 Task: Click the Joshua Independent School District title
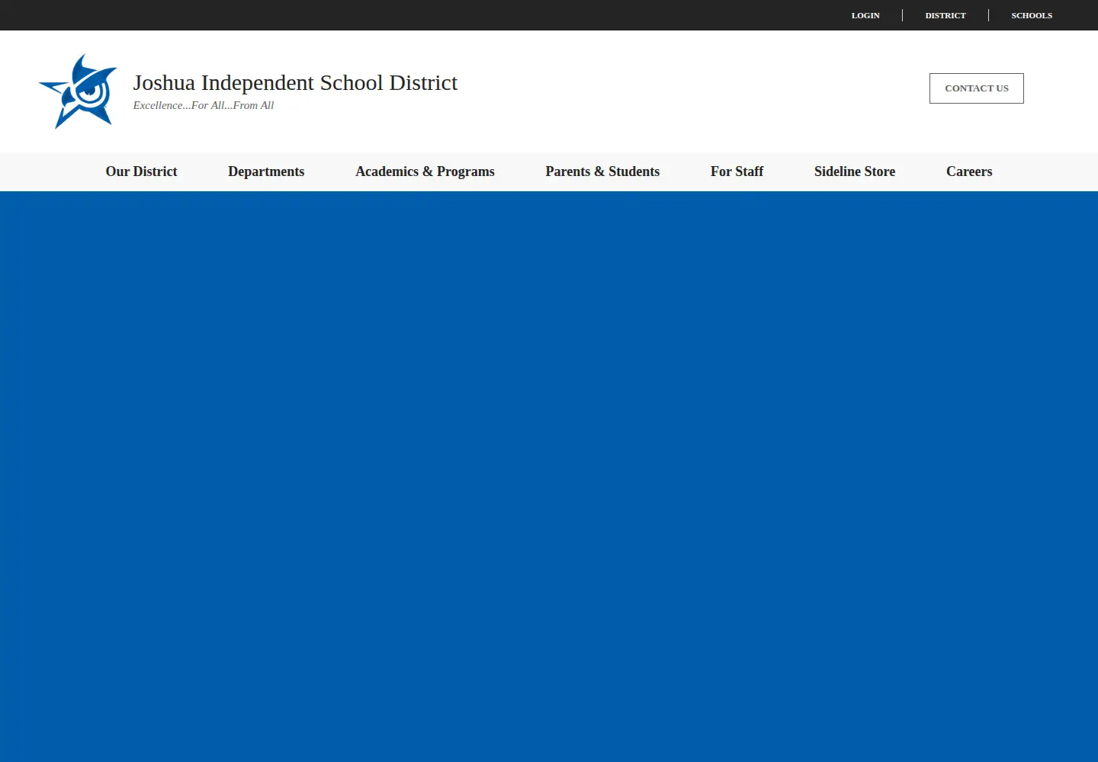pos(295,82)
